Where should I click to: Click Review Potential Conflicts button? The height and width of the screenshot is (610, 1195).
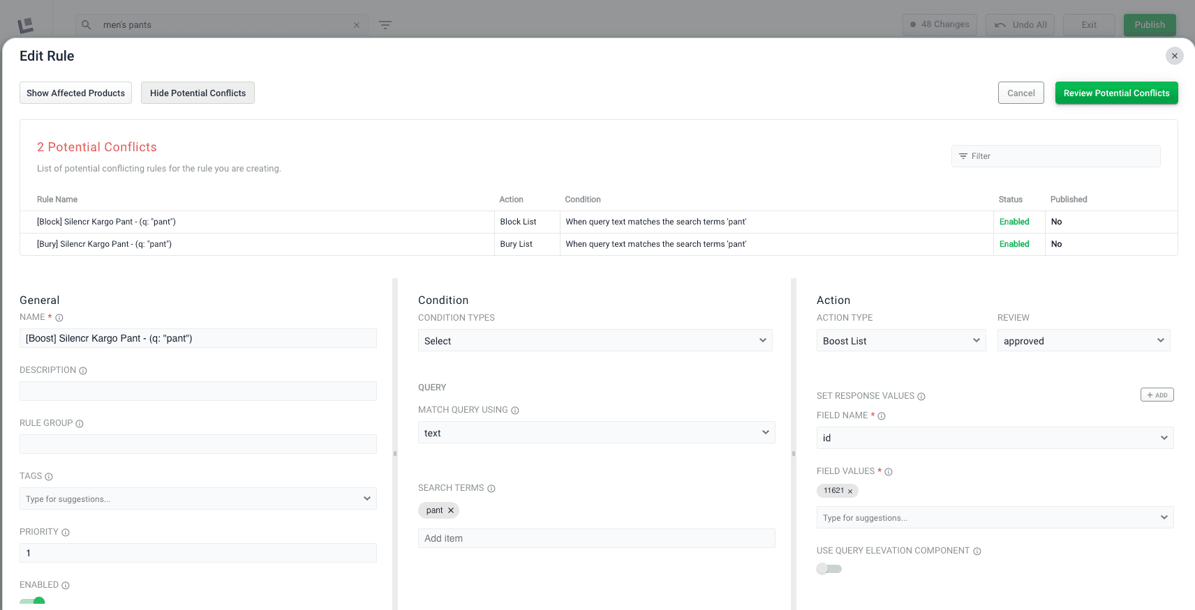1117,93
